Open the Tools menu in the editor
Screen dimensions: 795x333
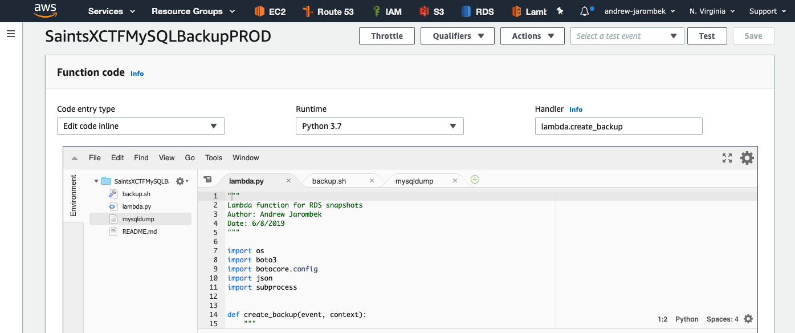tap(214, 158)
